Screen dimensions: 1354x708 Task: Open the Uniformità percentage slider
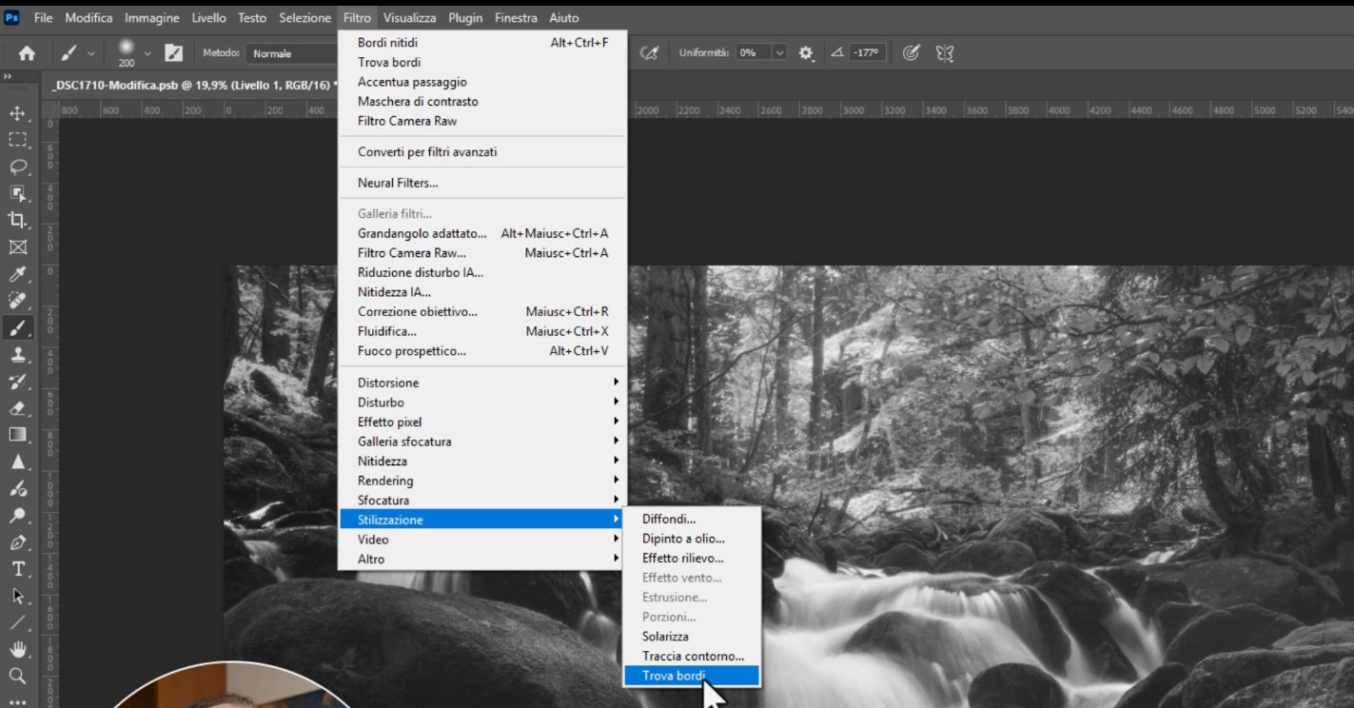780,53
